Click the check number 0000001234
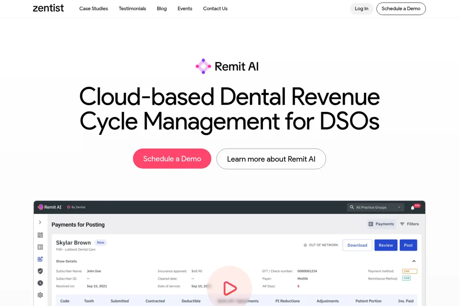 click(307, 271)
